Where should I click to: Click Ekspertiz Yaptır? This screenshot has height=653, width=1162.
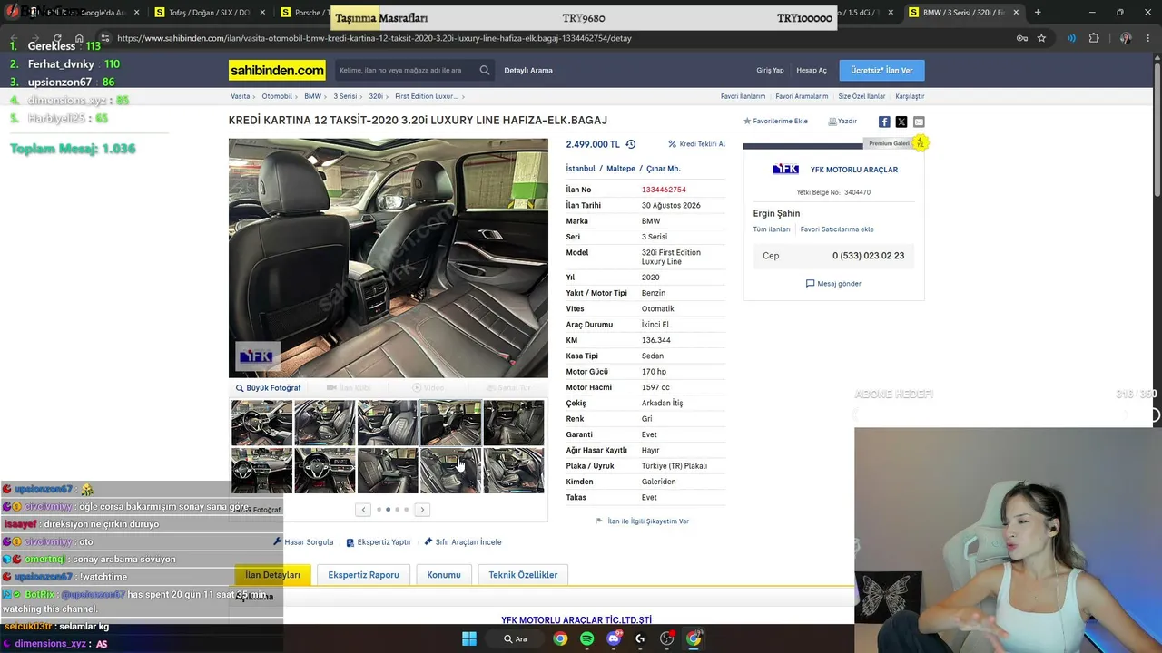coord(379,542)
